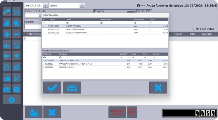
Task: Click TRASPASAR A ALBARÁN button
Action: pos(117,112)
